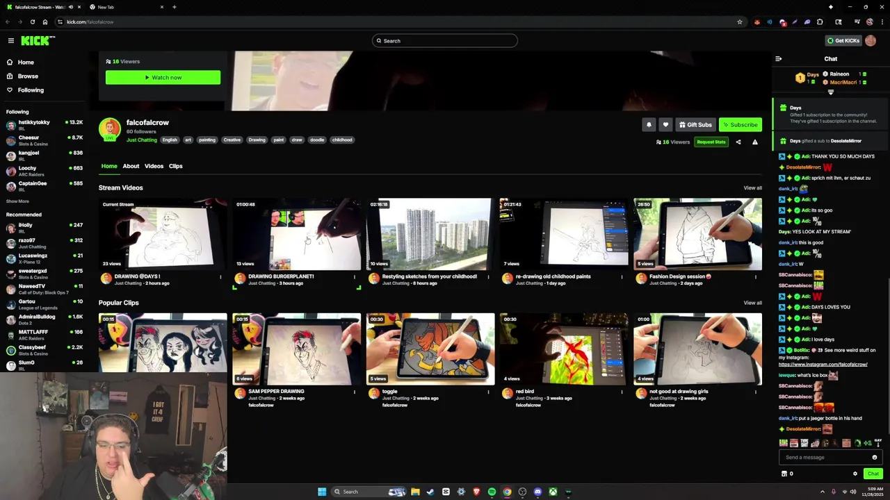
Task: Open hstikkytokky channel in Following list
Action: click(x=44, y=125)
